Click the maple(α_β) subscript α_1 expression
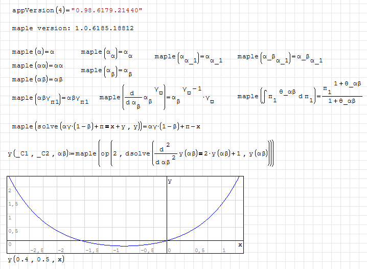Viewport: 367px width, 269px height. pyautogui.click(x=280, y=58)
